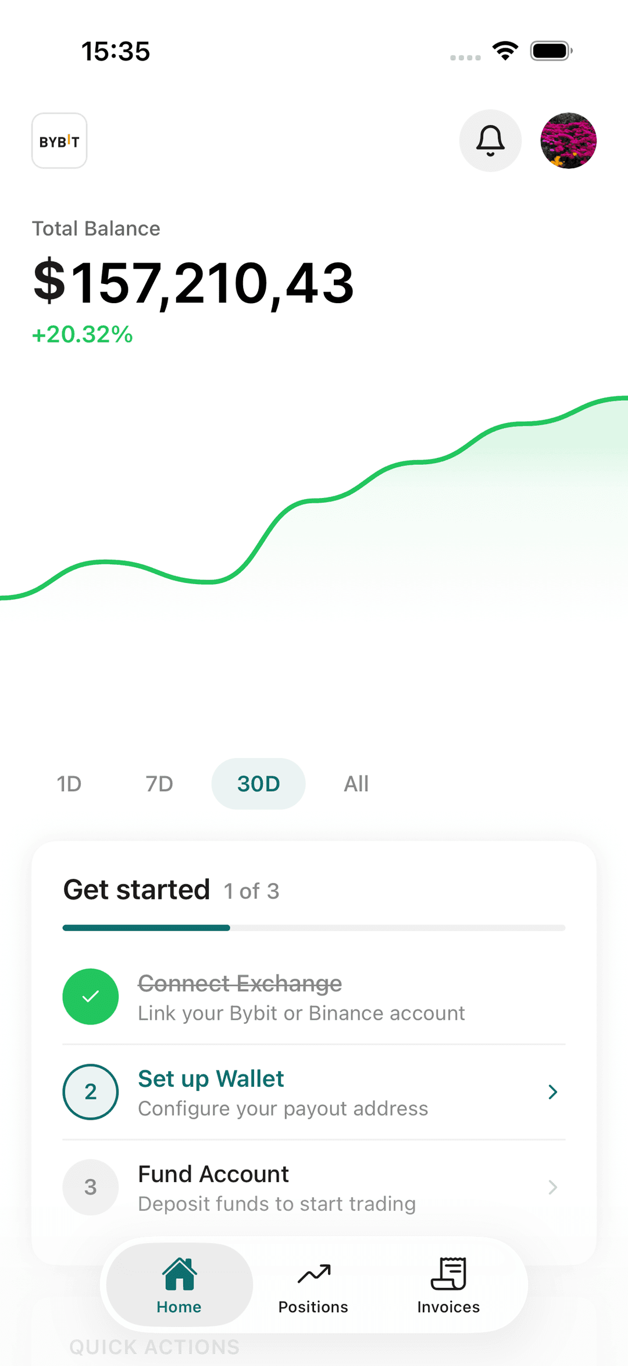Expand Set up Wallet via its chevron

(552, 1091)
